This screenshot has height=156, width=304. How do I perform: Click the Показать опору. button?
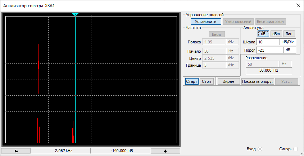pos(258,81)
